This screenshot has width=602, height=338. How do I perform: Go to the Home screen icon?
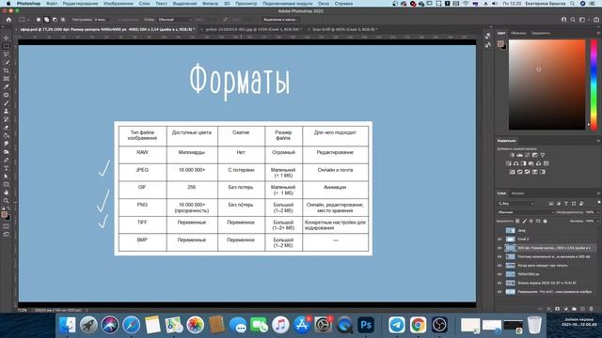point(8,19)
